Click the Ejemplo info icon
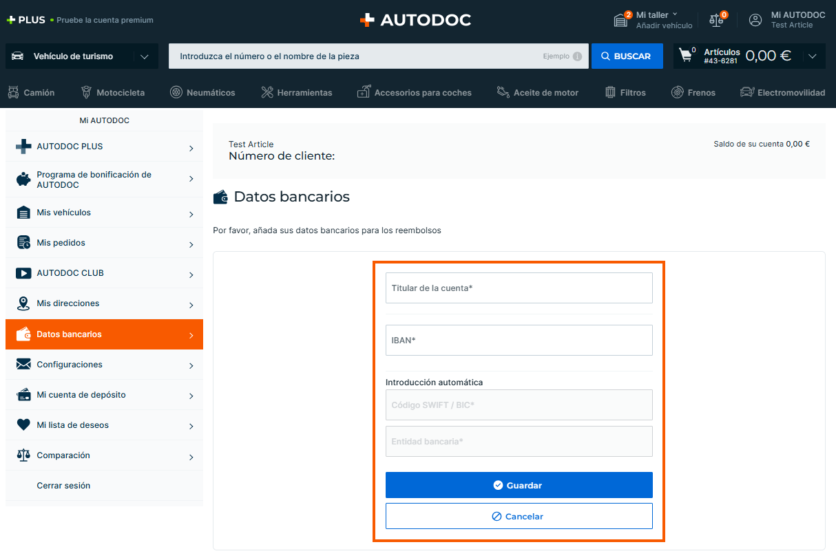Viewport: 836px width, 560px height. 577,56
